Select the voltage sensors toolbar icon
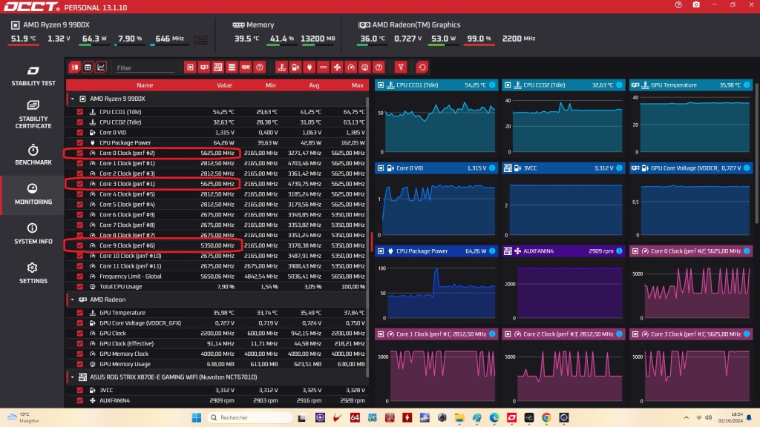 tap(296, 67)
